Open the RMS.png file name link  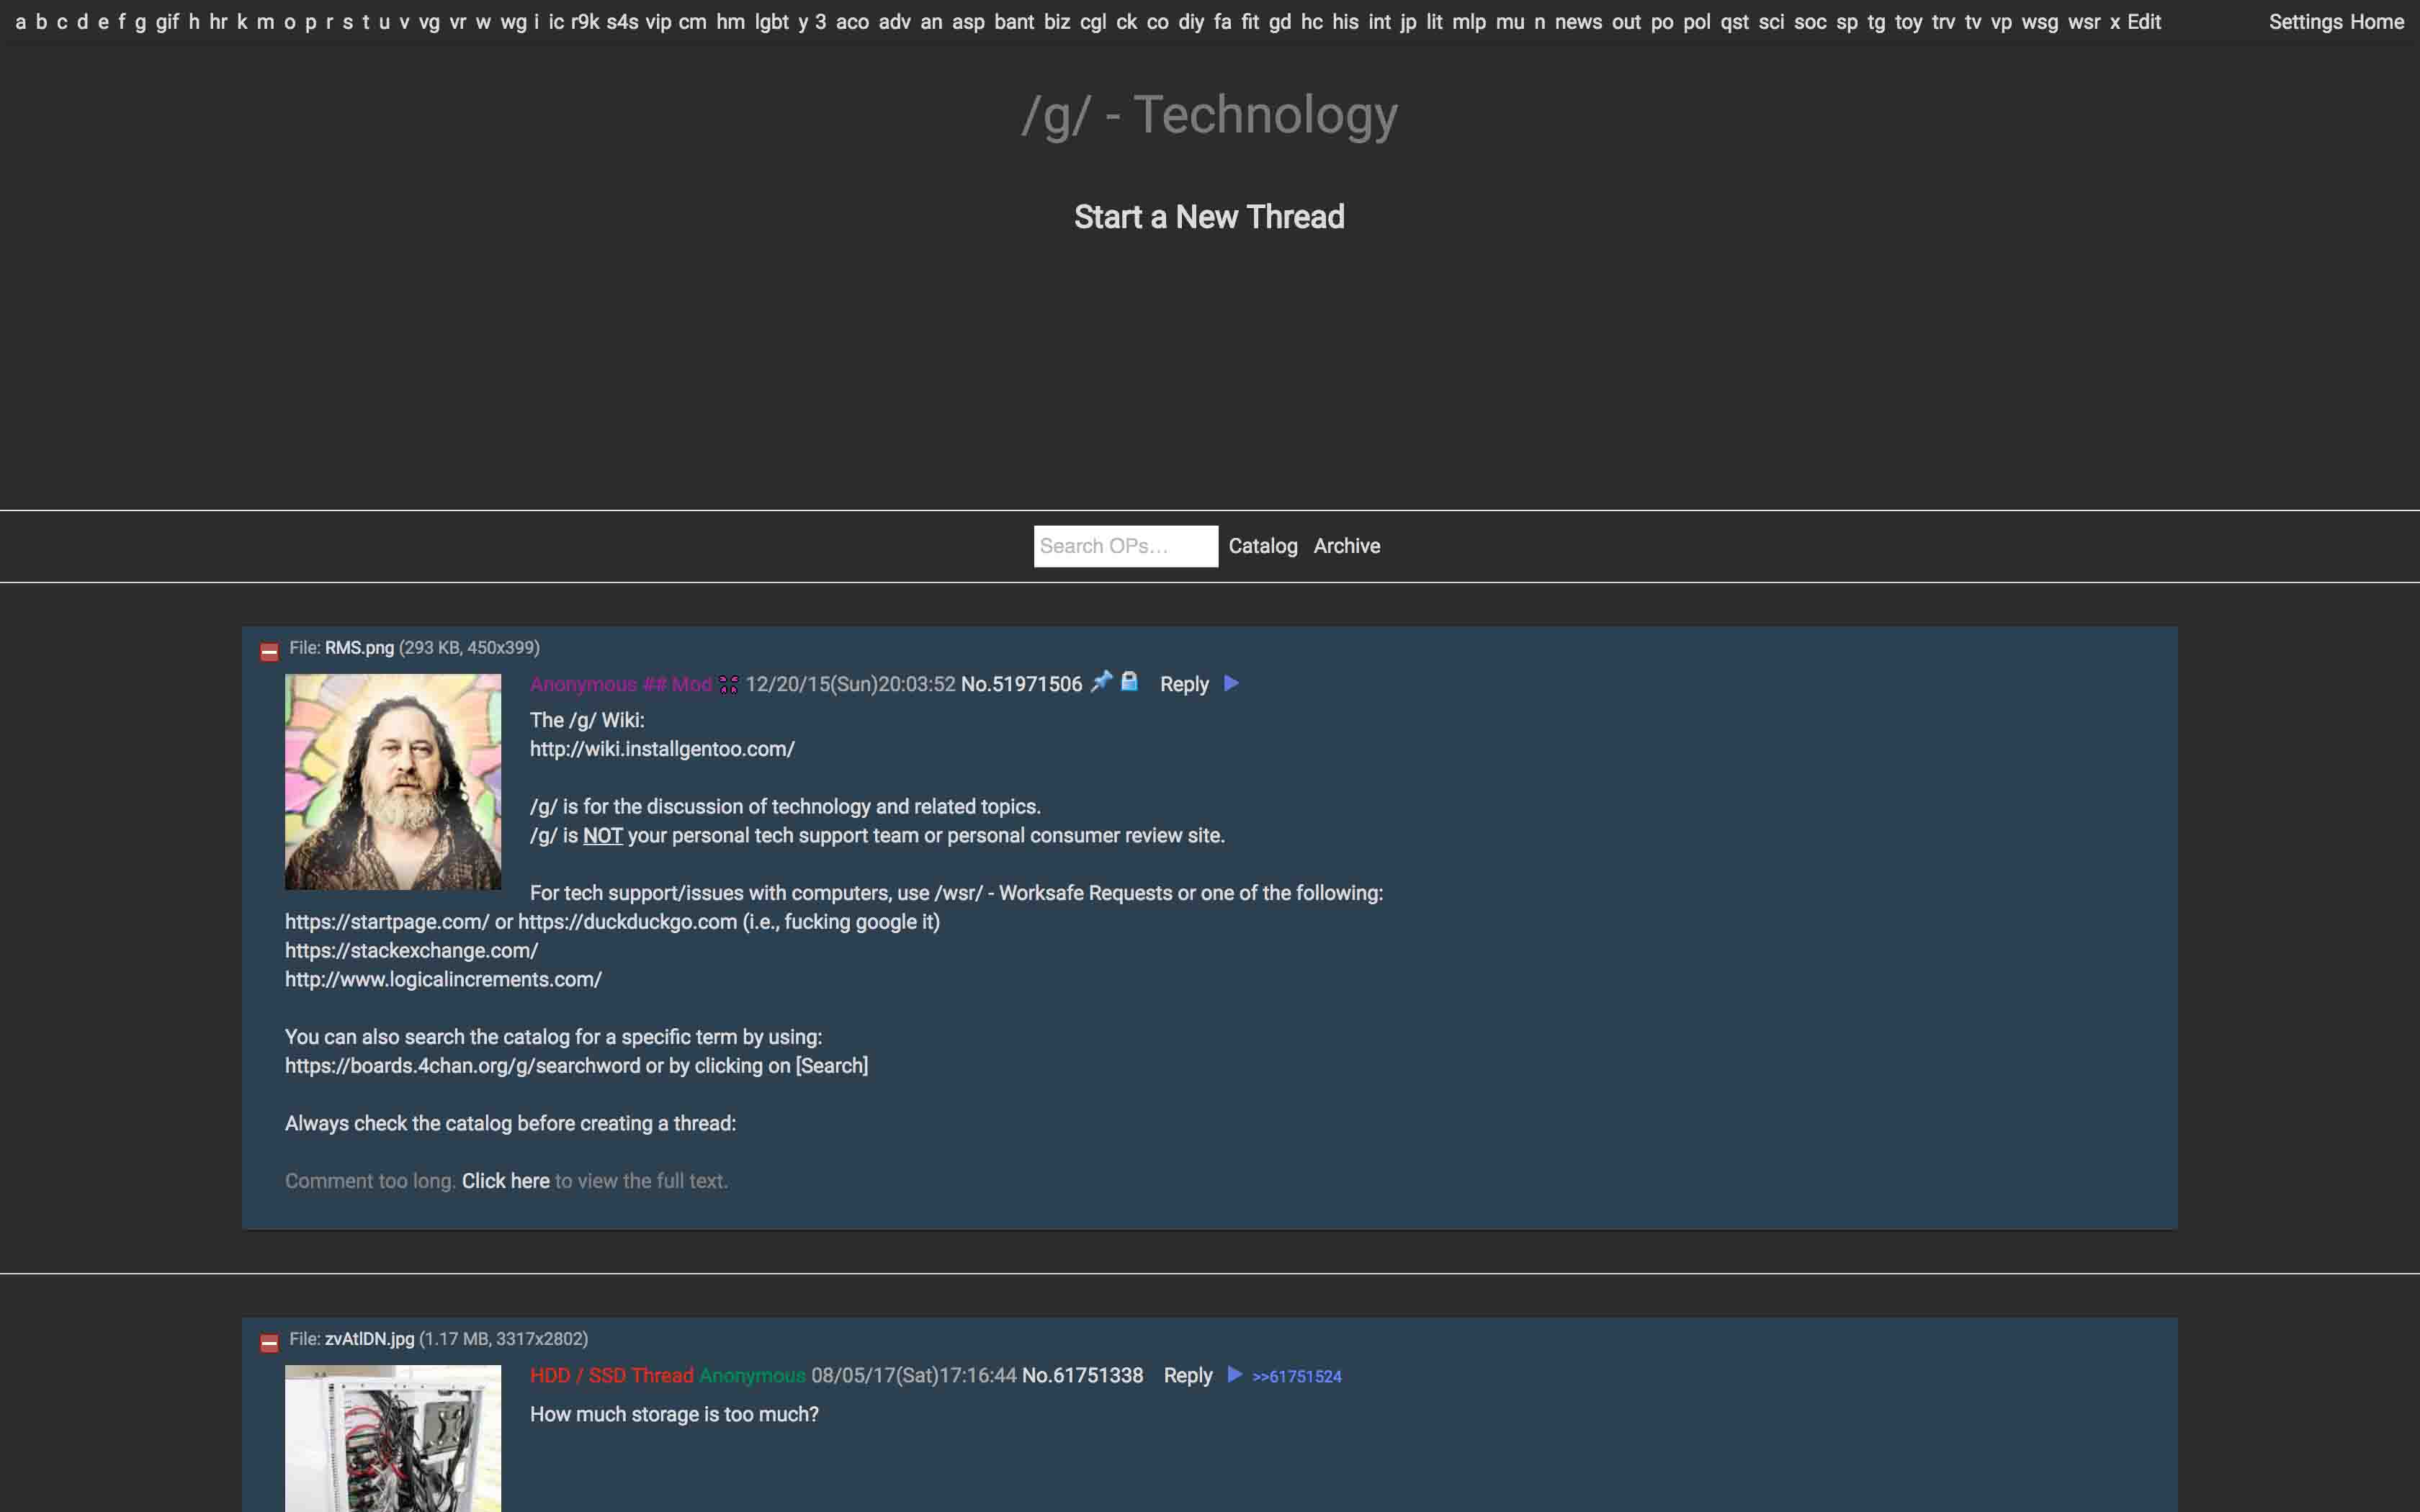click(x=359, y=648)
